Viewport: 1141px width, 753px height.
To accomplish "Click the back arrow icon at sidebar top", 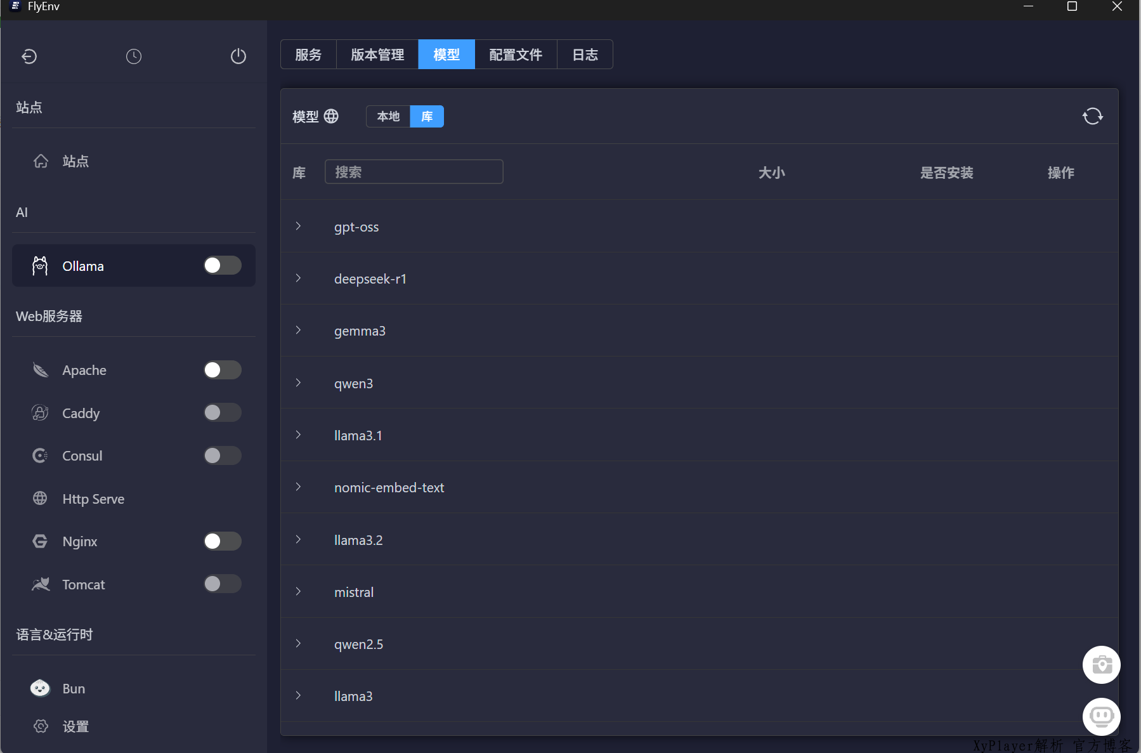I will 29,56.
